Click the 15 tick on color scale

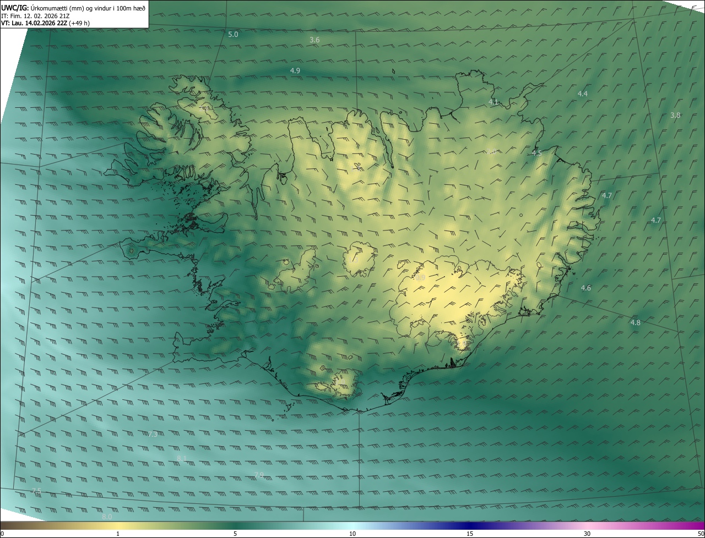(470, 534)
